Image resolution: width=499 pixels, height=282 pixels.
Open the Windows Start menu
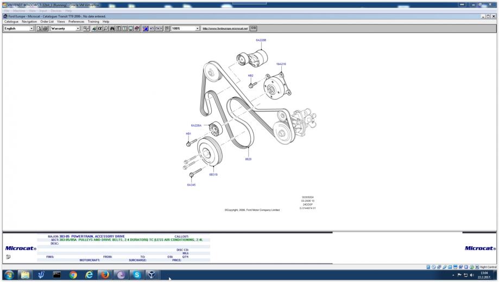[x=9, y=275]
